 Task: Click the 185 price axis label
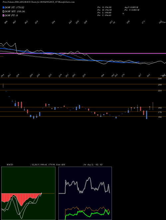tap(160, 108)
